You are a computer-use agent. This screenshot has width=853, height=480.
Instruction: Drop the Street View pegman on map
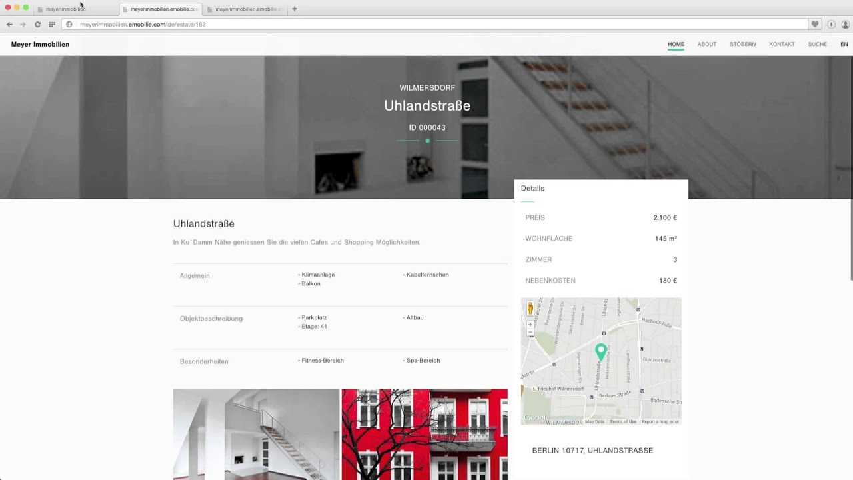pos(530,308)
